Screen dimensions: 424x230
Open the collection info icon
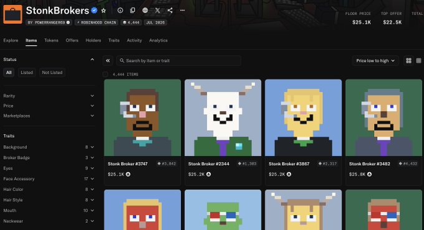point(120,10)
